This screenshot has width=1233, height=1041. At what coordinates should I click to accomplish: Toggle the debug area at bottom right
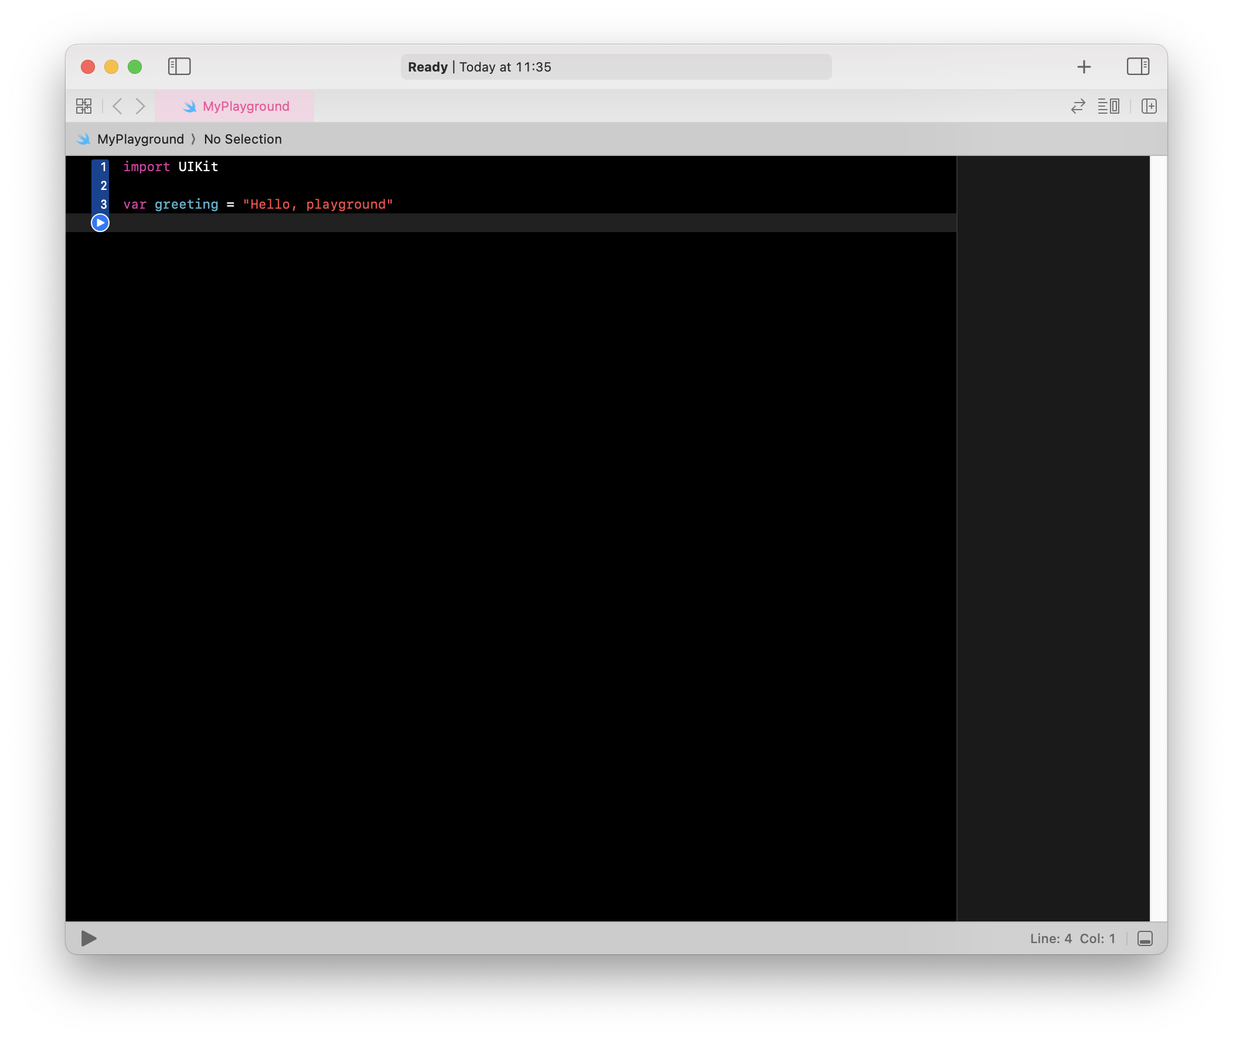[x=1145, y=938]
